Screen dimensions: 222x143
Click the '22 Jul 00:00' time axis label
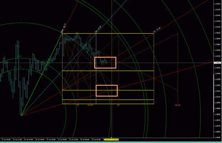point(85,139)
